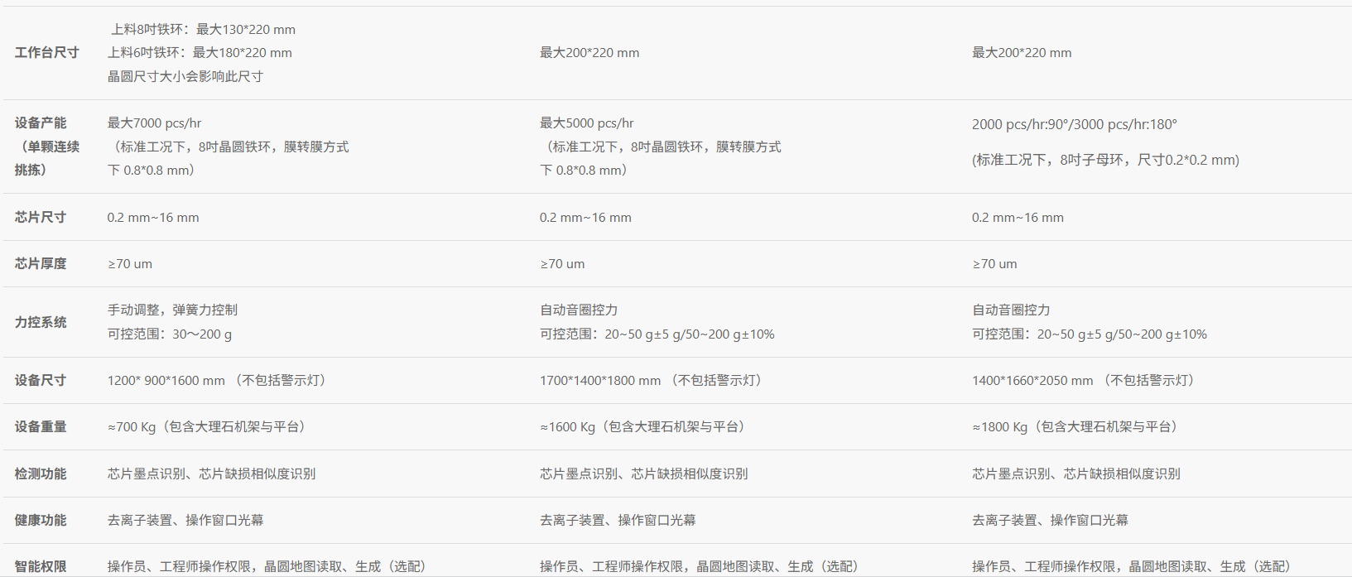Click the 设备重量 row label
Image resolution: width=1352 pixels, height=577 pixels.
[x=41, y=427]
